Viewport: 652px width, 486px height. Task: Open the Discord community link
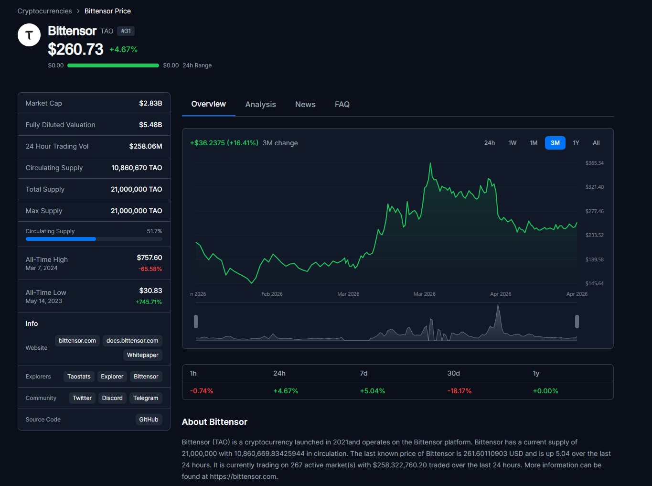point(112,398)
